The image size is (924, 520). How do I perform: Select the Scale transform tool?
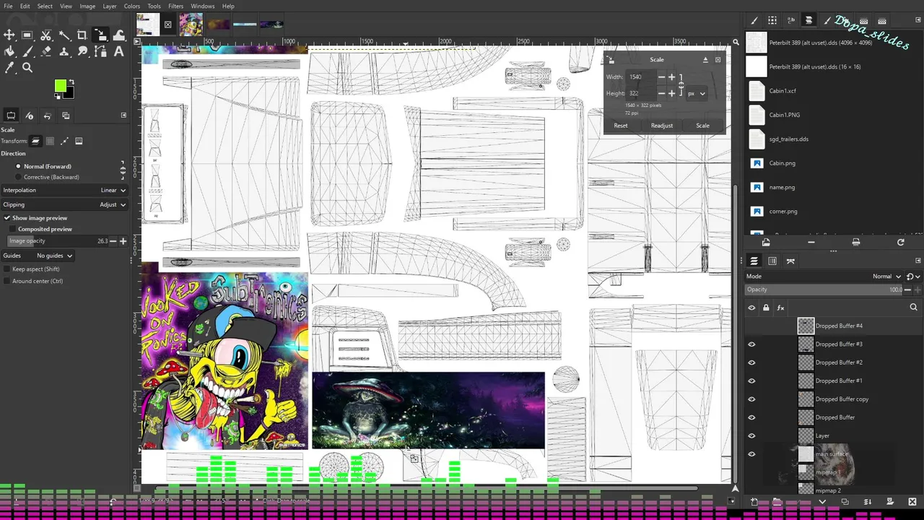tap(100, 35)
